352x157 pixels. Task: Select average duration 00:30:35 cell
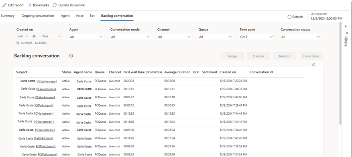(x=169, y=105)
